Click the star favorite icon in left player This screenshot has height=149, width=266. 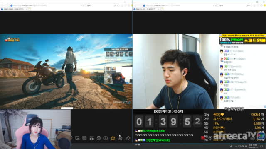tap(113, 138)
